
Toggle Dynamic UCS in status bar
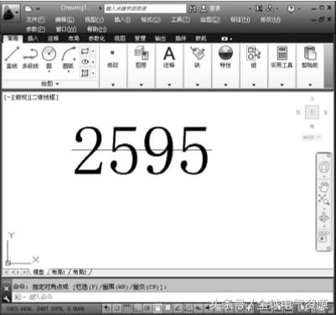(188, 308)
